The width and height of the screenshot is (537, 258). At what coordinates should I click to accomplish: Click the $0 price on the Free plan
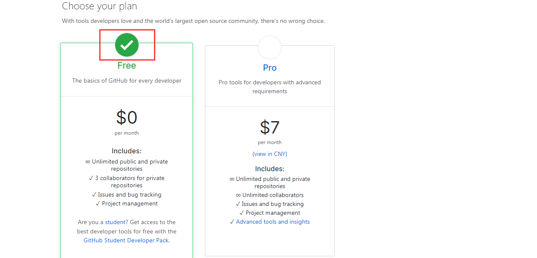click(x=127, y=117)
